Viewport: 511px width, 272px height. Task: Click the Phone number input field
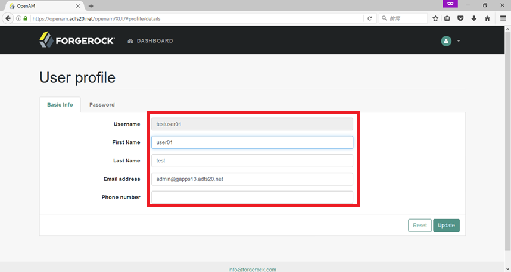point(253,197)
